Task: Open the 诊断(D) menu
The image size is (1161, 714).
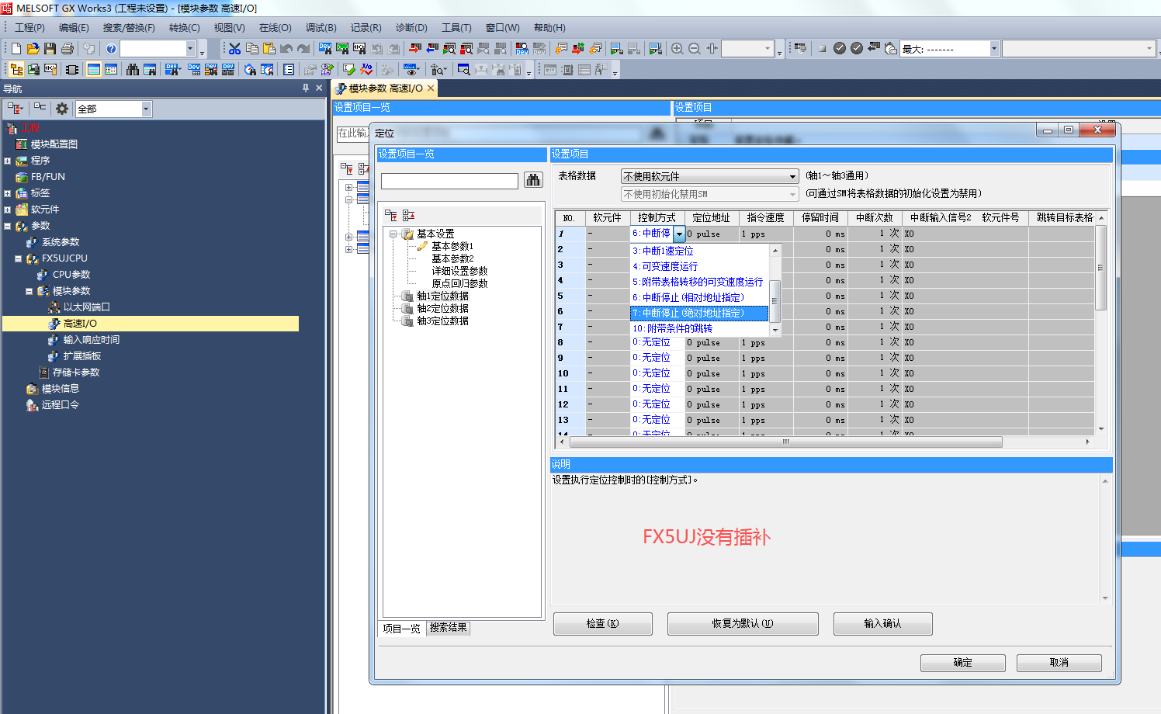Action: pos(411,28)
